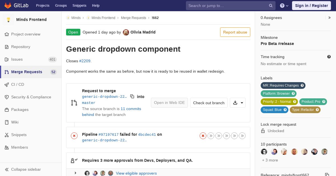Collapse the sidebar

26,169
